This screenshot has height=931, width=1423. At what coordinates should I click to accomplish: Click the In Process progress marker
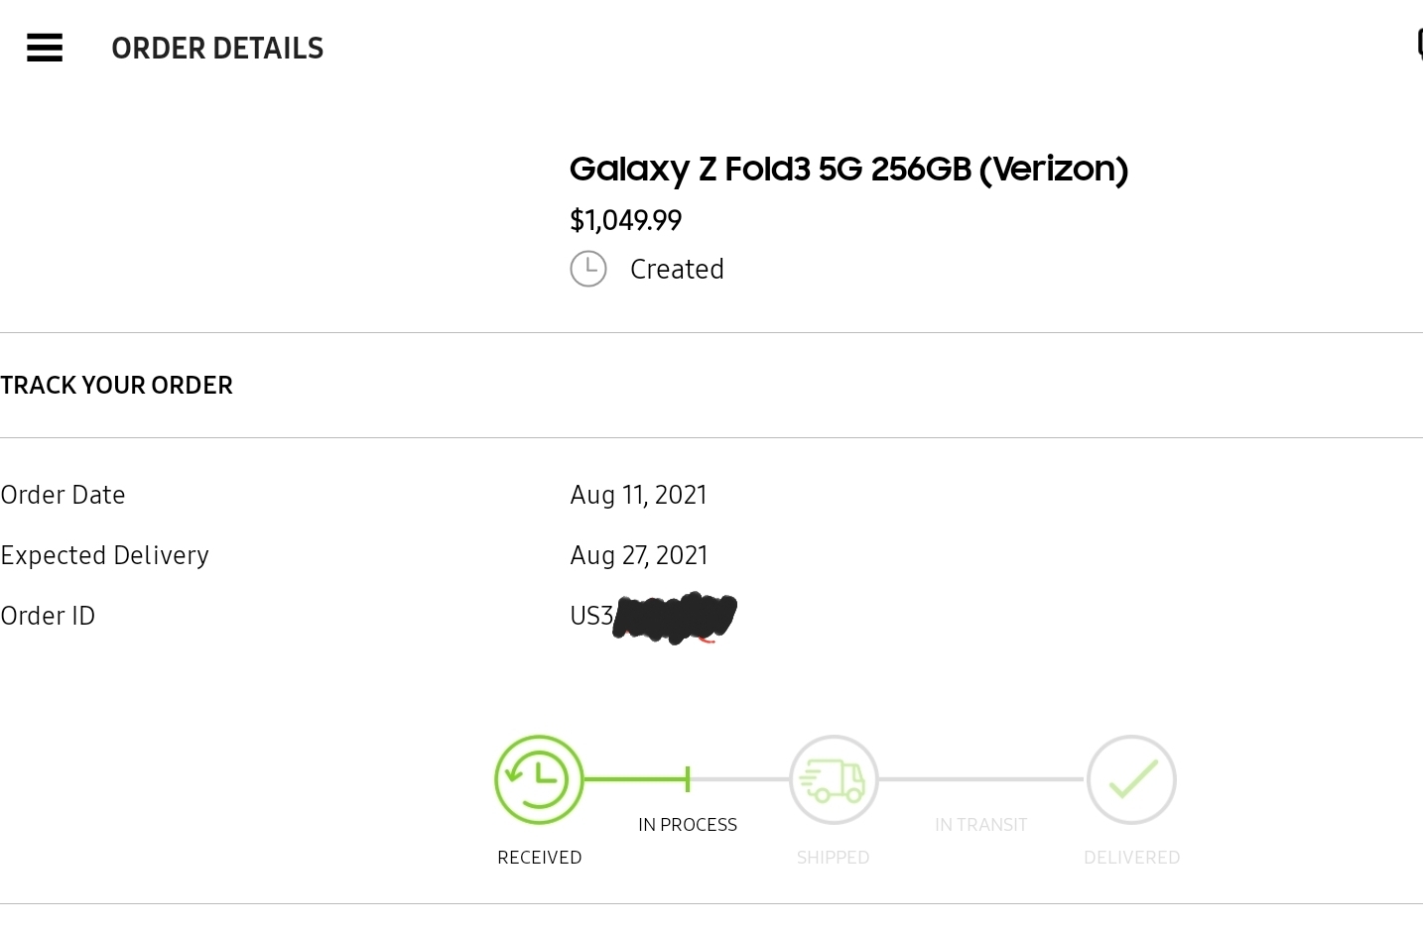pyautogui.click(x=688, y=780)
